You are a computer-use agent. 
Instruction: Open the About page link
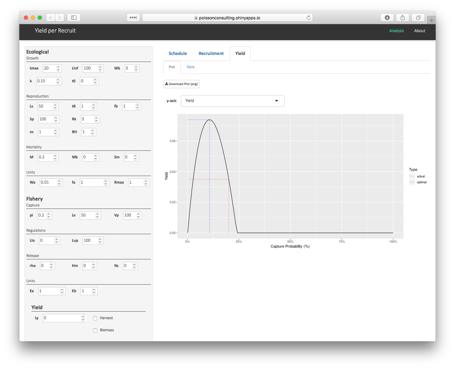coord(419,31)
